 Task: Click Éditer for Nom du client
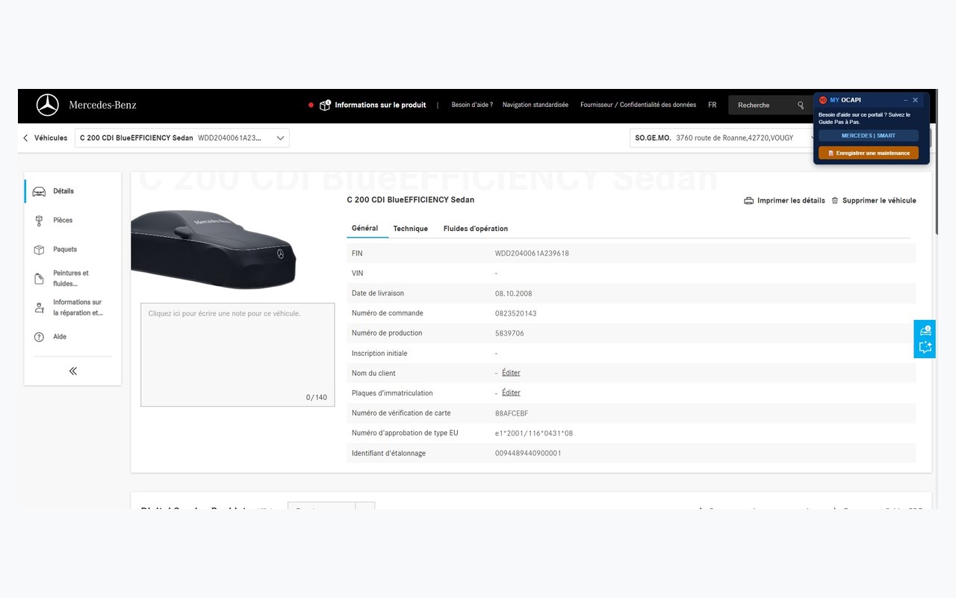pos(511,373)
